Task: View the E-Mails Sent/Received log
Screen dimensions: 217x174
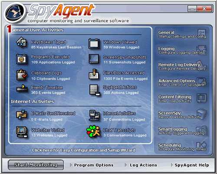Action: [x=53, y=113]
